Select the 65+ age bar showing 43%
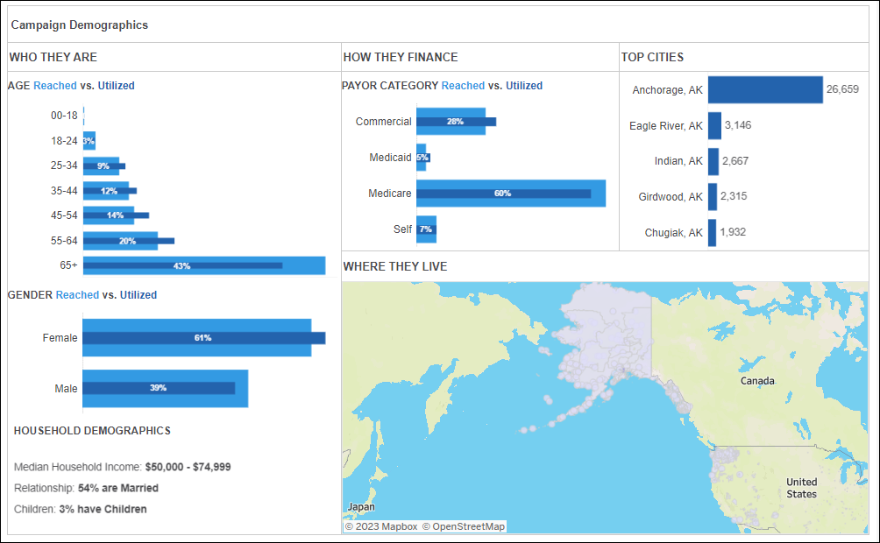The height and width of the screenshot is (543, 880). coord(202,264)
